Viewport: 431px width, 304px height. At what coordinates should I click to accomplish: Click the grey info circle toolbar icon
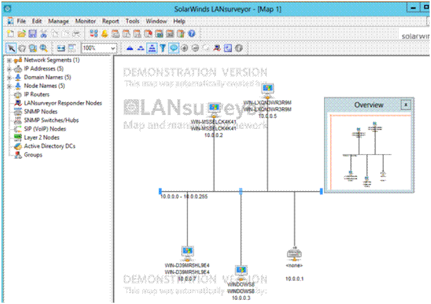(239, 49)
